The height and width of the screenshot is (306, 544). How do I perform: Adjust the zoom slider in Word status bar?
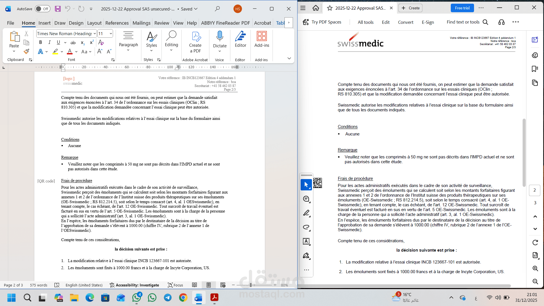(x=250, y=285)
